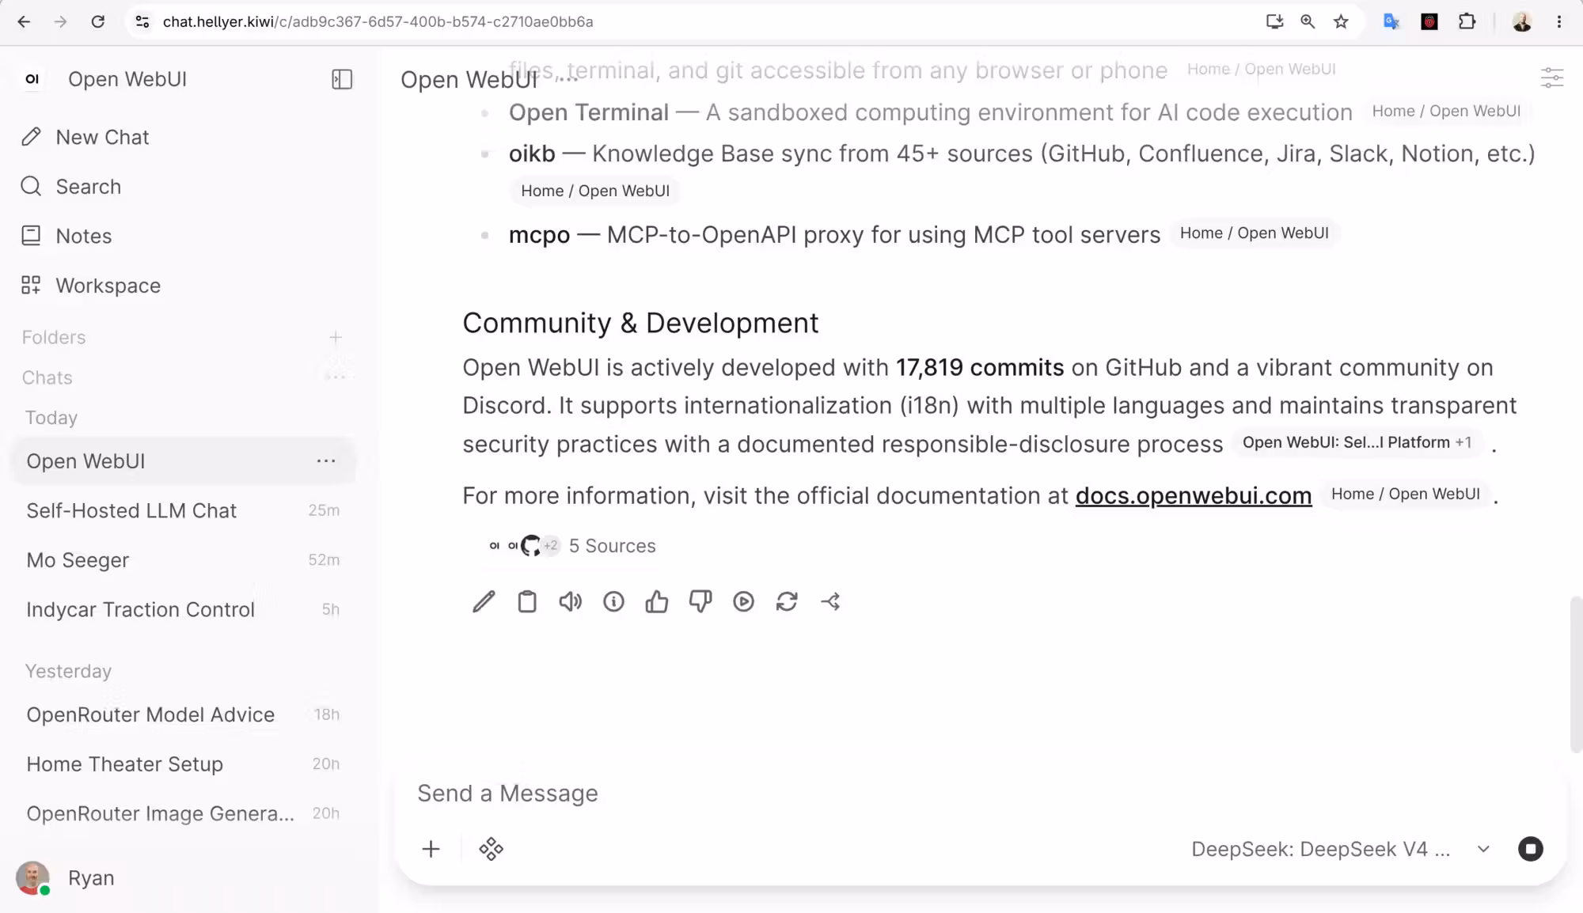Reload the page in the browser

[x=98, y=22]
